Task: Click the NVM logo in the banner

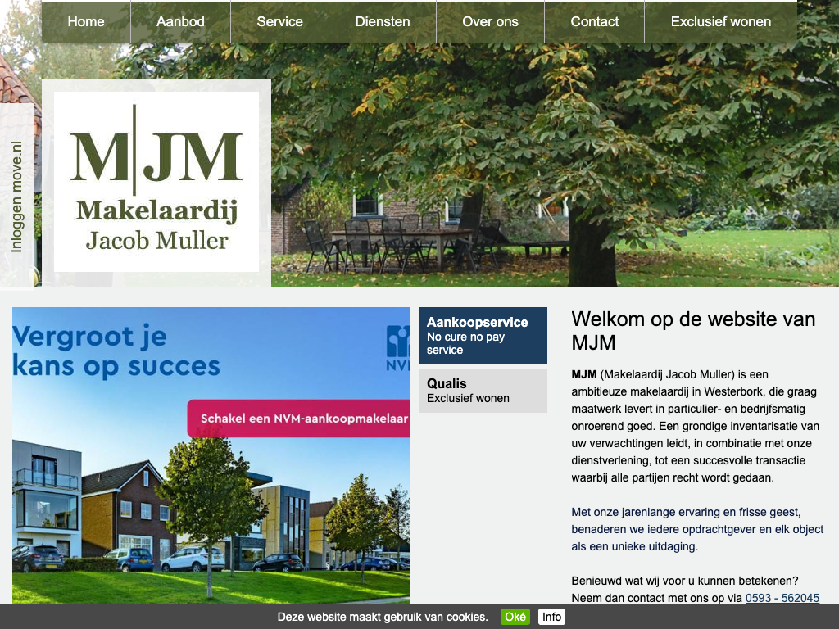Action: (x=398, y=348)
